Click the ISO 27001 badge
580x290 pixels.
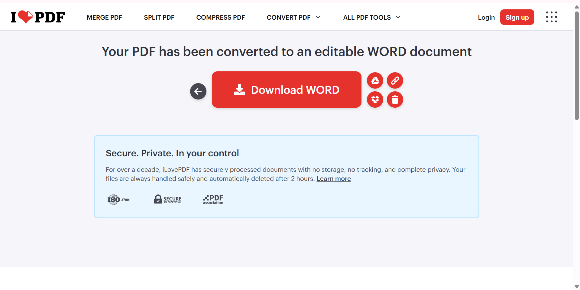(x=119, y=200)
